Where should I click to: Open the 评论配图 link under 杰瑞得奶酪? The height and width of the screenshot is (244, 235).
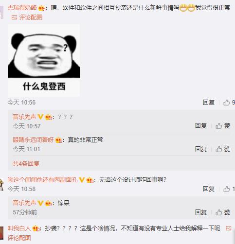pyautogui.click(x=31, y=17)
